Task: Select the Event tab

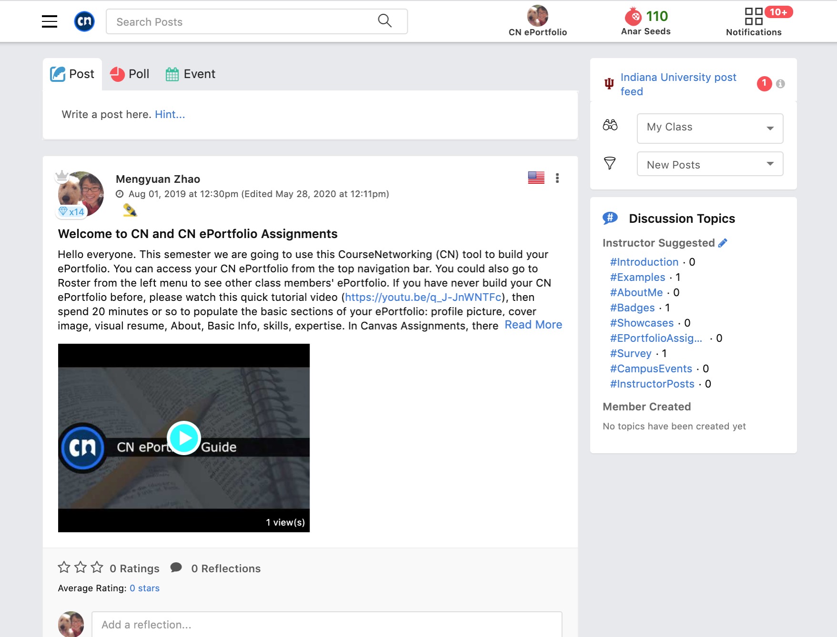Action: [x=191, y=74]
